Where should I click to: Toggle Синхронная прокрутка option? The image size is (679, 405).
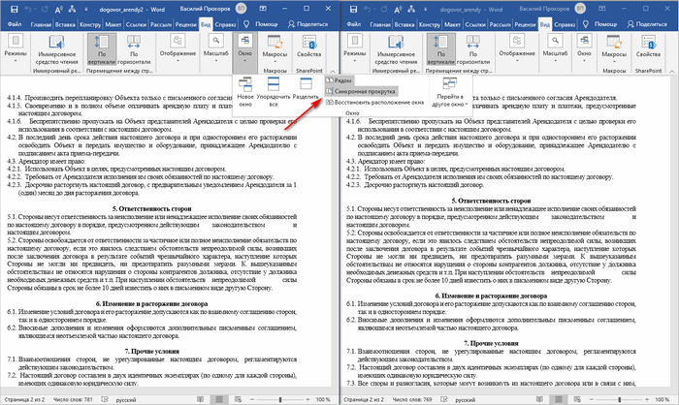click(365, 91)
